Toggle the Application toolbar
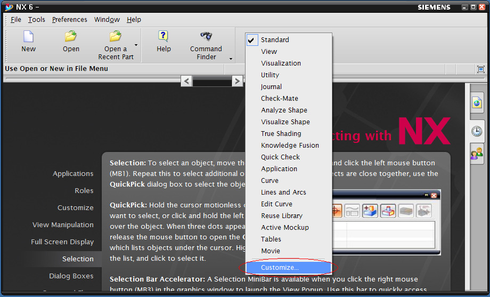490x297 pixels. click(289, 168)
